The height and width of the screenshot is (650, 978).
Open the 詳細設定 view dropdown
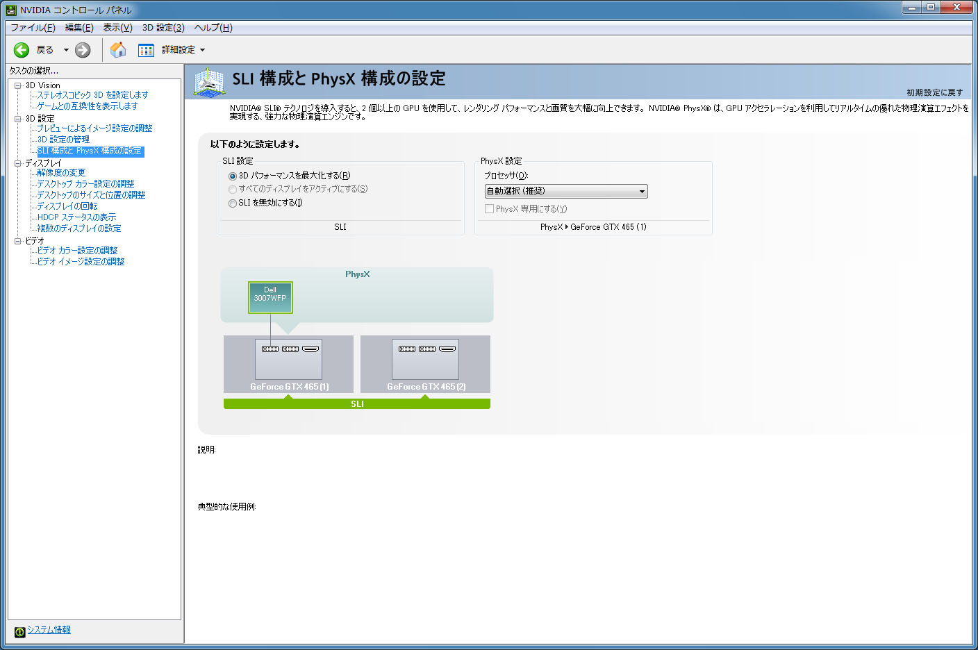(x=183, y=50)
